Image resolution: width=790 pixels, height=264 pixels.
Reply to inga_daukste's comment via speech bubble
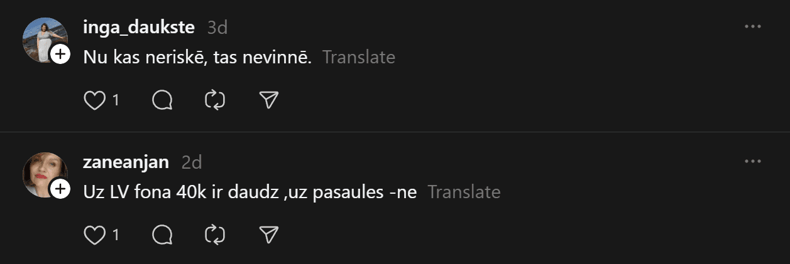point(162,100)
